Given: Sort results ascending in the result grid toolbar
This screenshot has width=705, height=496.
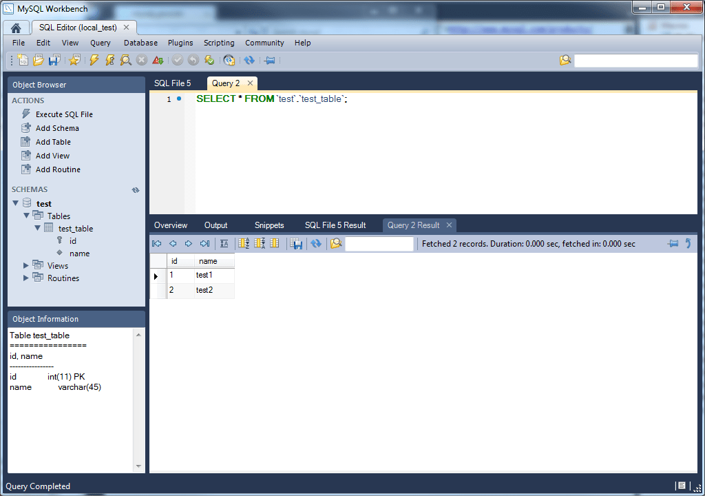Looking at the screenshot, I should [242, 243].
